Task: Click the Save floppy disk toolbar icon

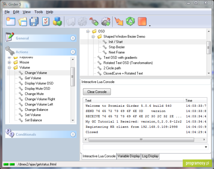Action: coord(34,21)
